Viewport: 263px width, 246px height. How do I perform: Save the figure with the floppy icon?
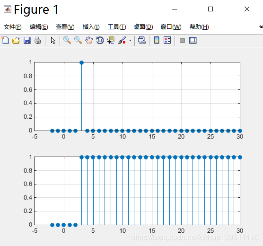(x=27, y=40)
